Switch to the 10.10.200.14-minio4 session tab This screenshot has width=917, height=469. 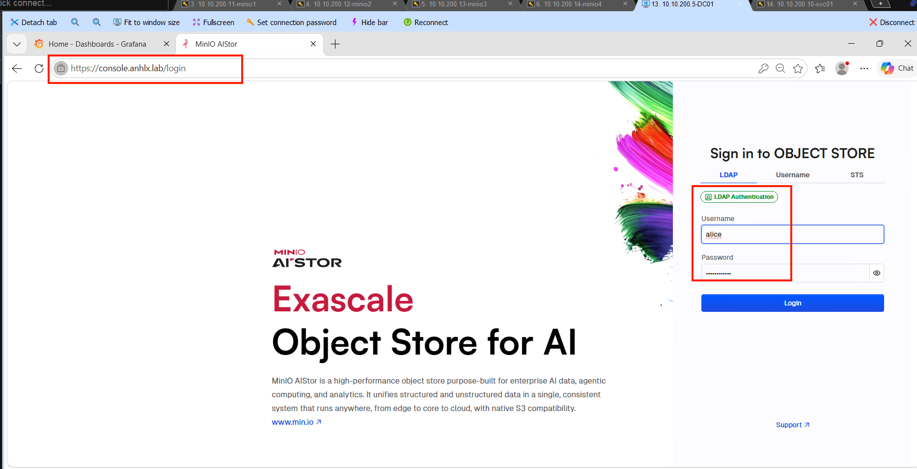[569, 4]
